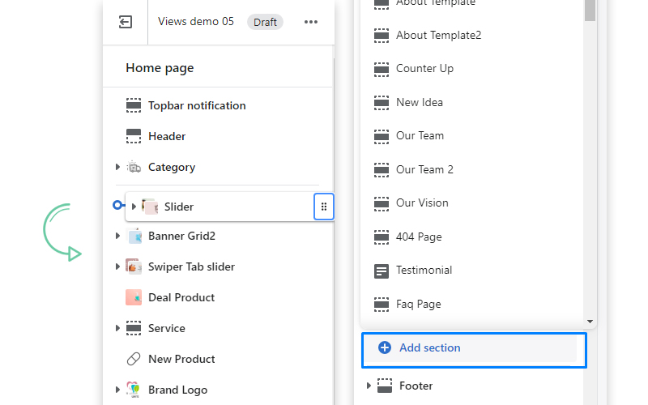Click the Header section icon
The width and height of the screenshot is (648, 405).
134,136
